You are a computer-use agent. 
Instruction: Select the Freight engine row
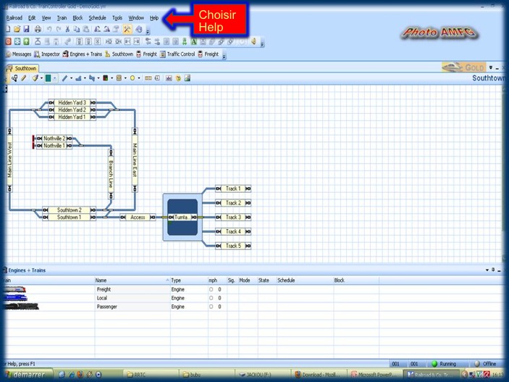point(253,289)
